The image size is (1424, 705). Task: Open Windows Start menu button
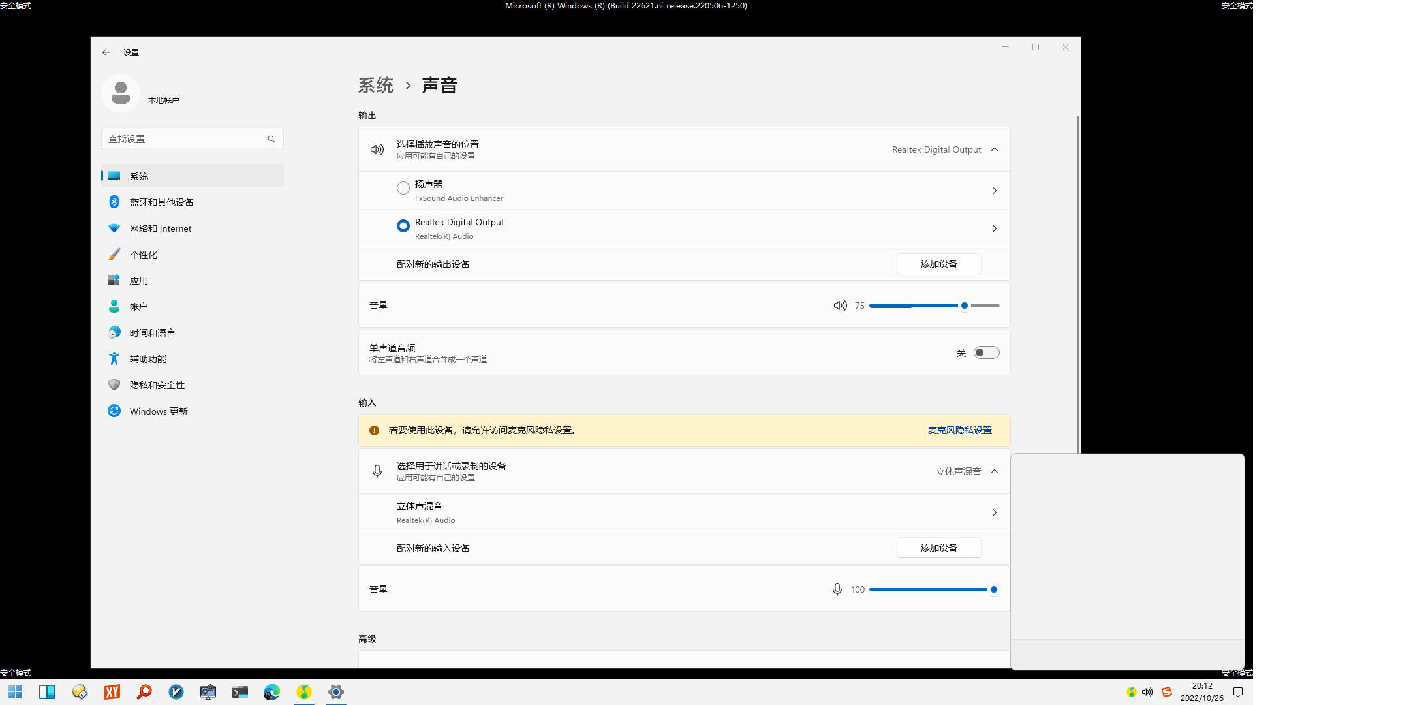click(16, 692)
